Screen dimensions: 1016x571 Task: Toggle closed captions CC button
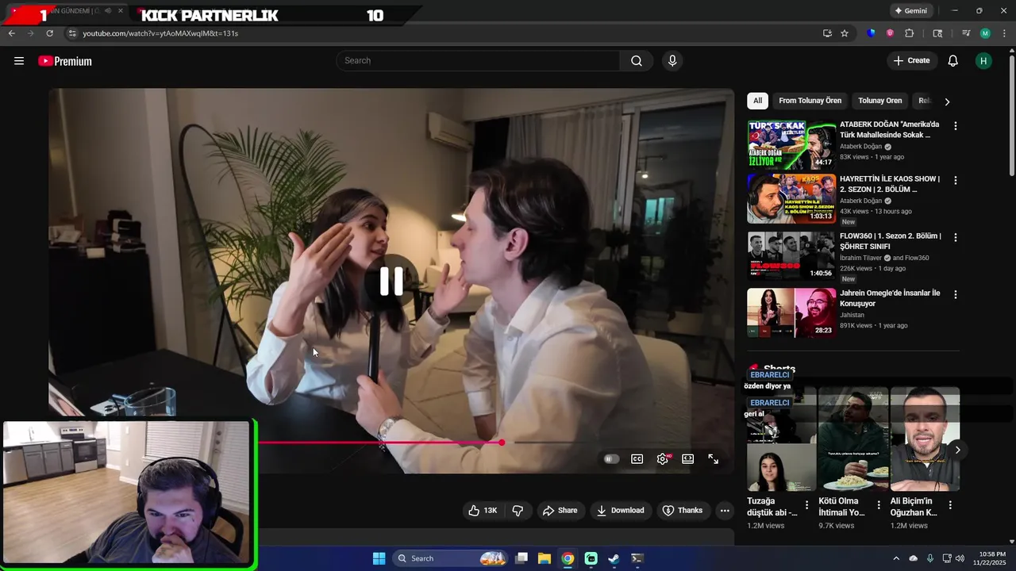[x=637, y=459]
